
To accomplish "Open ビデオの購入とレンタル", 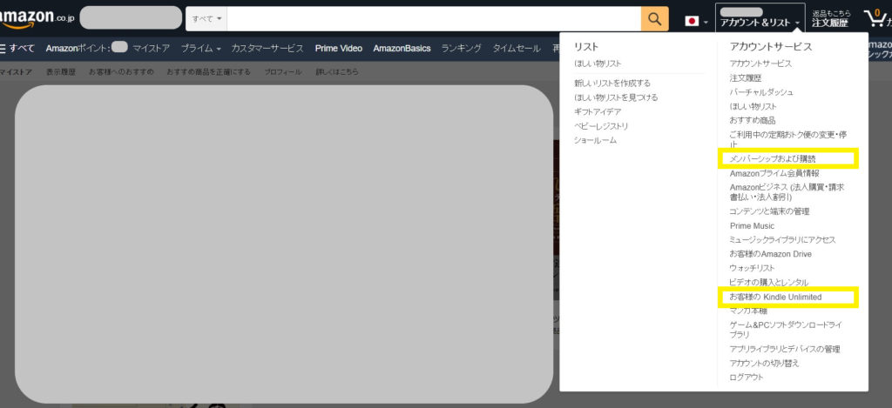I will click(x=768, y=283).
